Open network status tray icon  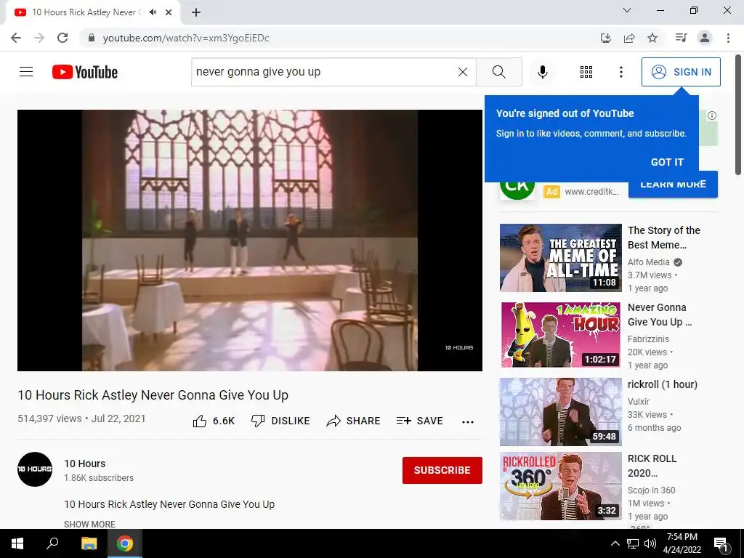coord(633,543)
